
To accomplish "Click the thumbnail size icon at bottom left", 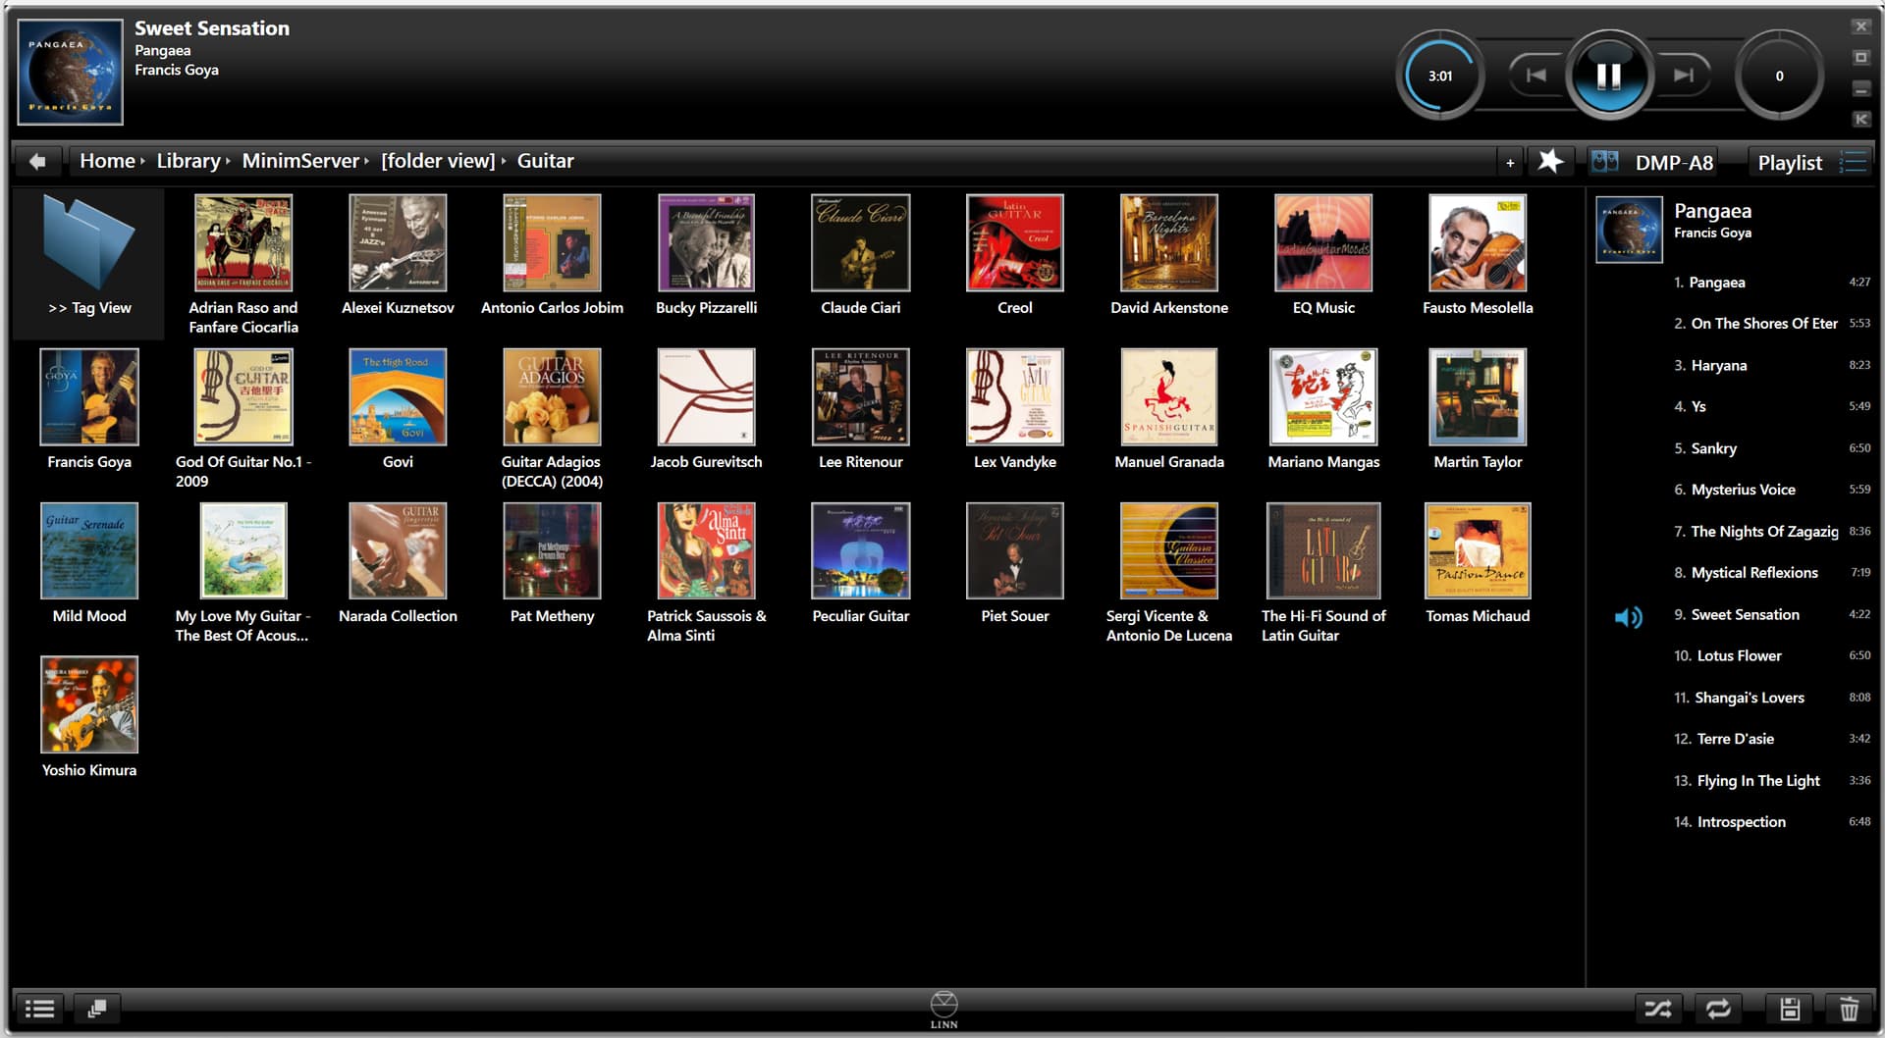I will point(96,1009).
